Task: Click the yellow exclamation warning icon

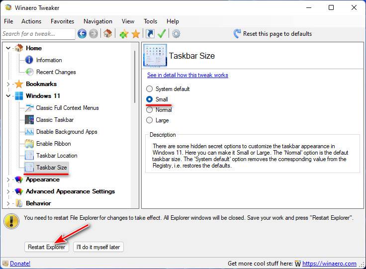Action: click(x=11, y=221)
